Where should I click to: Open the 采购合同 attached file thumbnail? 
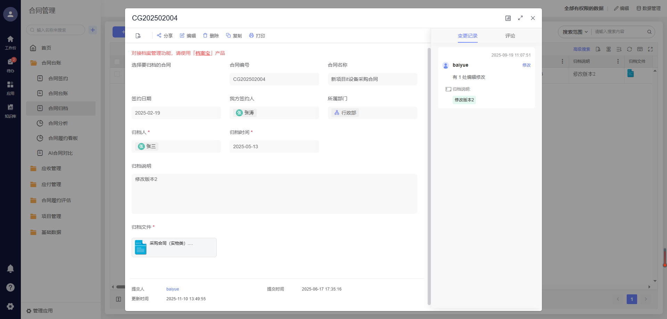point(141,247)
